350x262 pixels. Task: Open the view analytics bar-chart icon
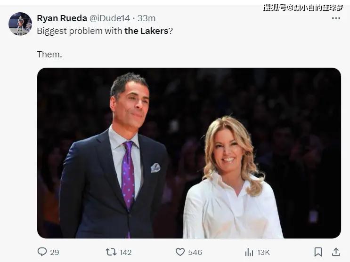click(249, 252)
